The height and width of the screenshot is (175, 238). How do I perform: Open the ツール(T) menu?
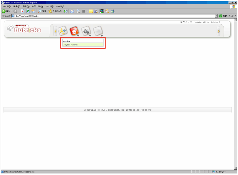[x=50, y=6]
